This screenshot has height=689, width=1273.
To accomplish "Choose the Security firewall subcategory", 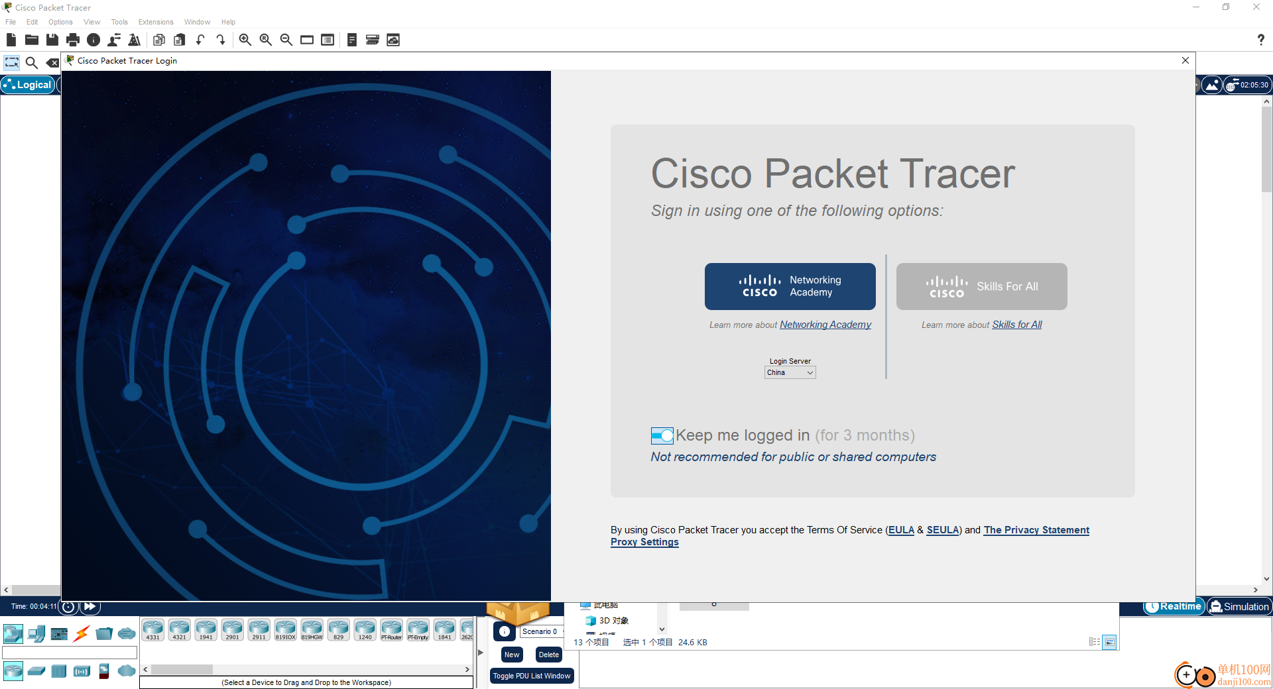I will click(104, 671).
